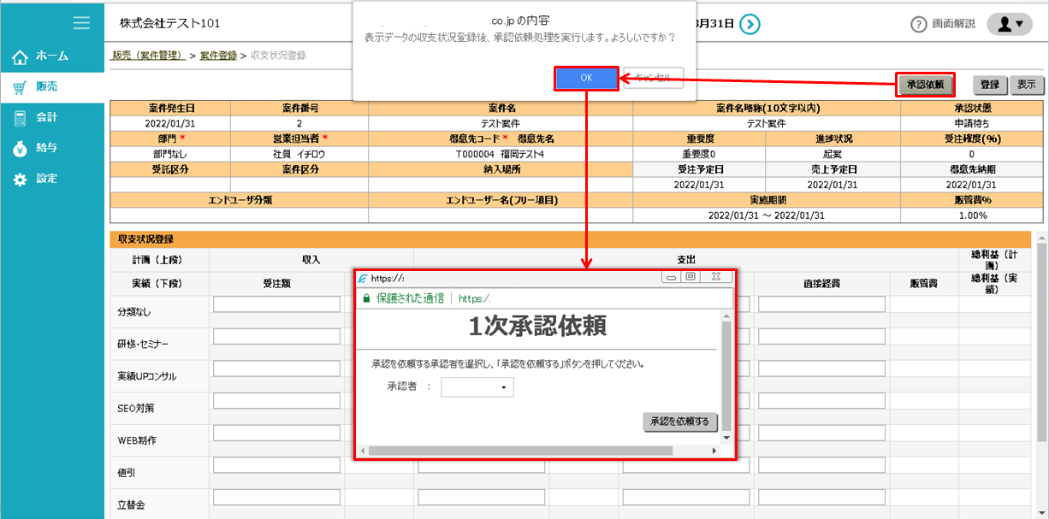Viewport: 1049px width, 519px height.
Task: Dismiss the dialog with キャンセル
Action: click(655, 77)
